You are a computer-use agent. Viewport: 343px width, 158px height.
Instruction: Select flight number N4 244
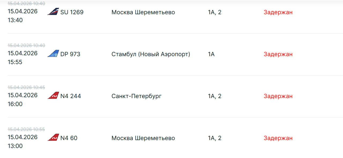[70, 96]
